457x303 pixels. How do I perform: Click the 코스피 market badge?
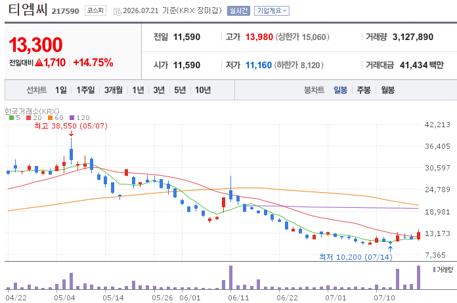(x=95, y=10)
